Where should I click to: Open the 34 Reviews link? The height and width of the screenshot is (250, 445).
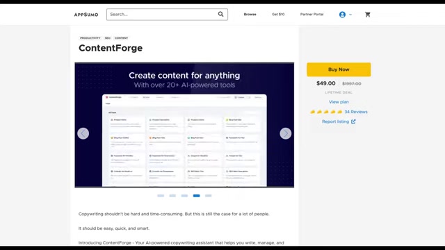point(356,112)
